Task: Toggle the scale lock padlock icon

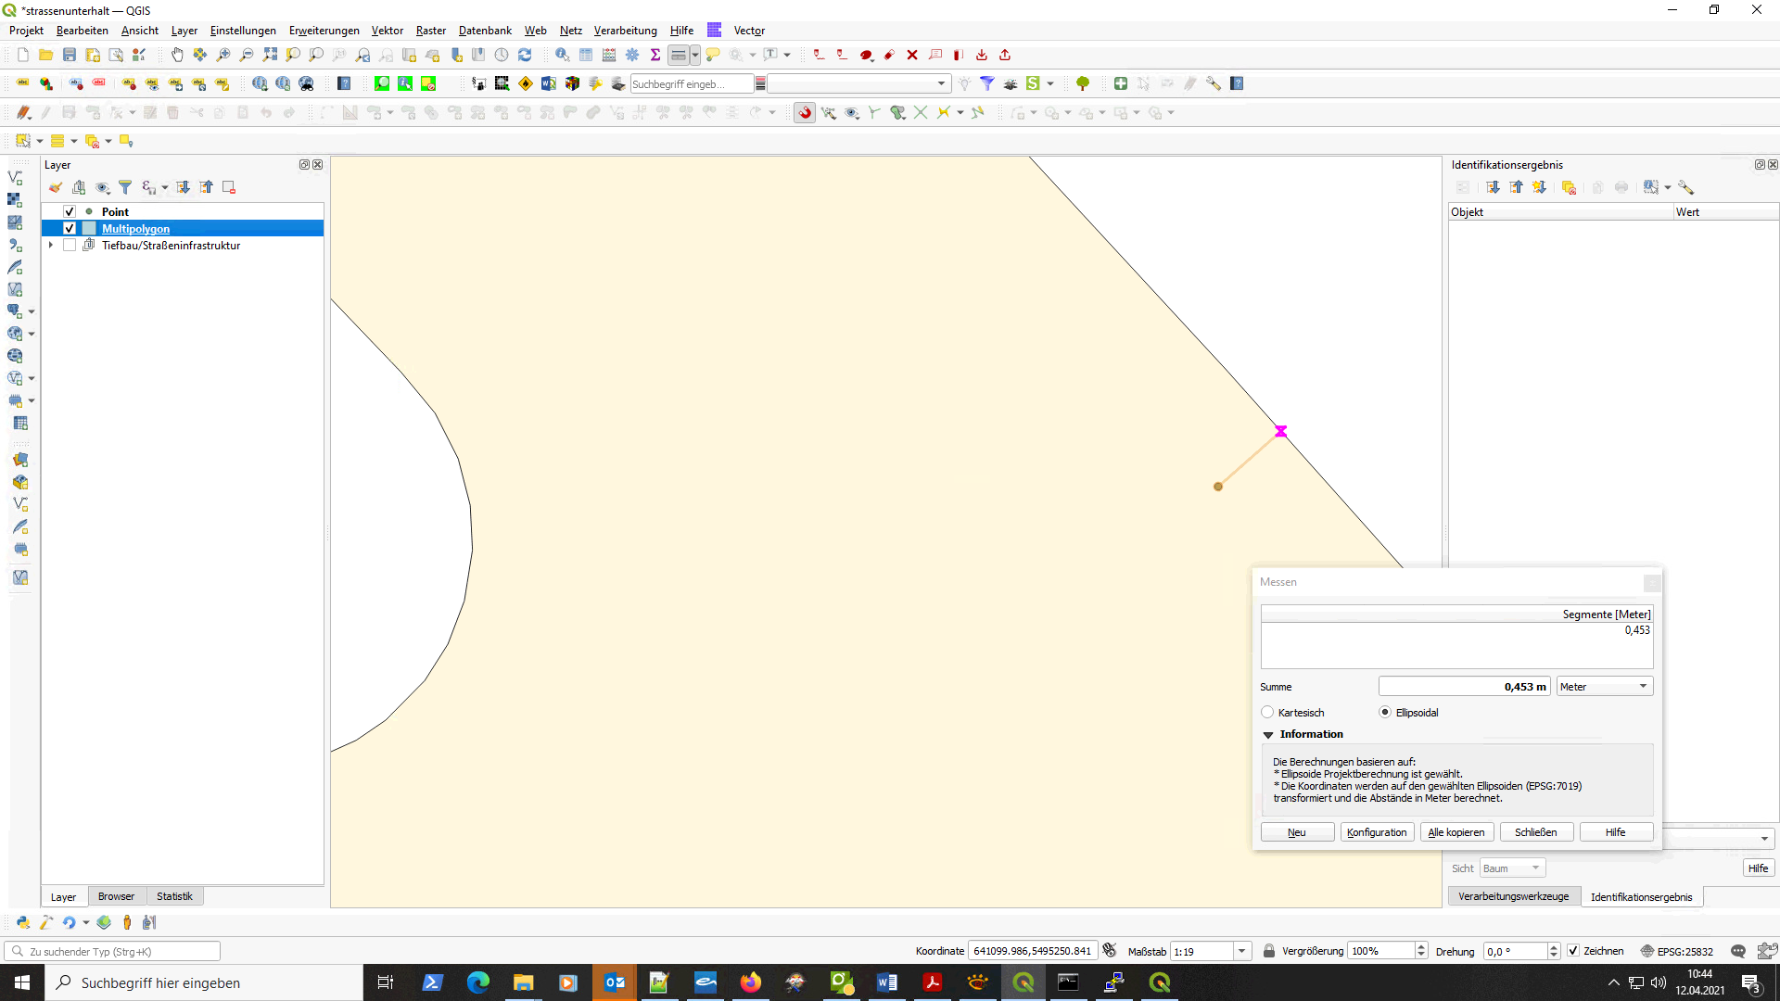Action: coord(1269,951)
